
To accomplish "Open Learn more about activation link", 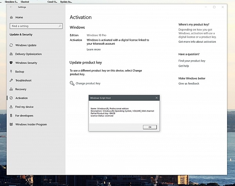I will pos(94,49).
